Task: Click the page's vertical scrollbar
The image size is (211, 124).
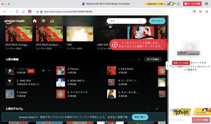Action: (x=168, y=65)
